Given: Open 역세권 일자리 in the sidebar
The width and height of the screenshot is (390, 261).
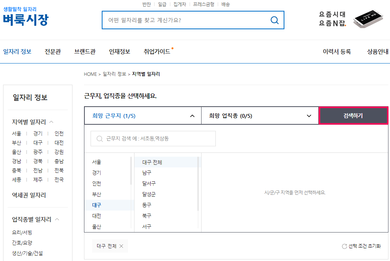Looking at the screenshot, I should pyautogui.click(x=29, y=195).
